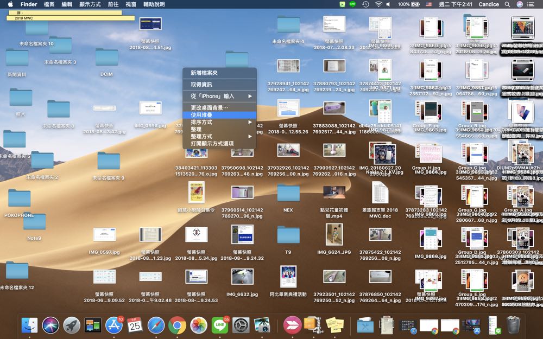Open the Photos app in Dock
The width and height of the screenshot is (543, 339).
(x=199, y=325)
